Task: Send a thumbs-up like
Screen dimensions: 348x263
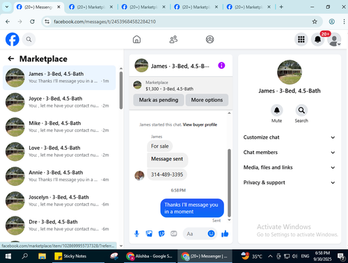Action: [x=225, y=234]
